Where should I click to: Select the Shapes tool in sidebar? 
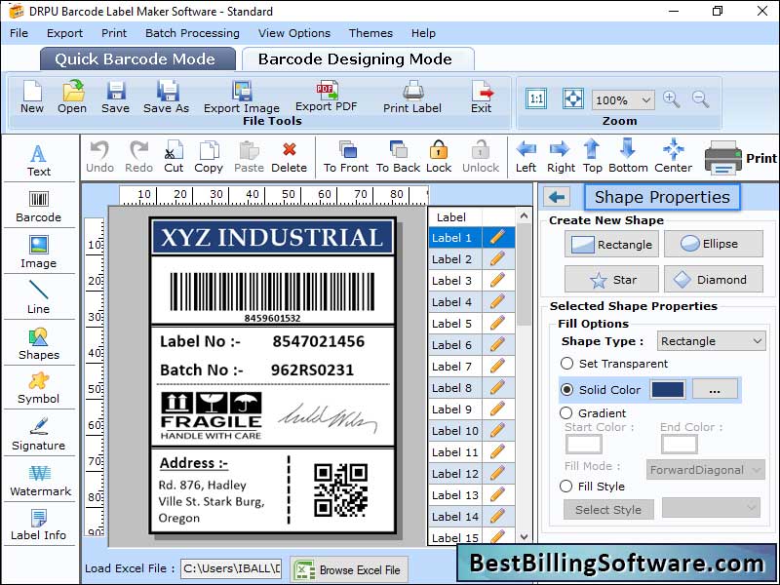(39, 344)
